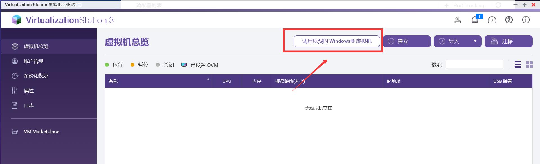The height and width of the screenshot is (164, 540).
Task: Open 备份和恢复 page
Action: point(36,76)
